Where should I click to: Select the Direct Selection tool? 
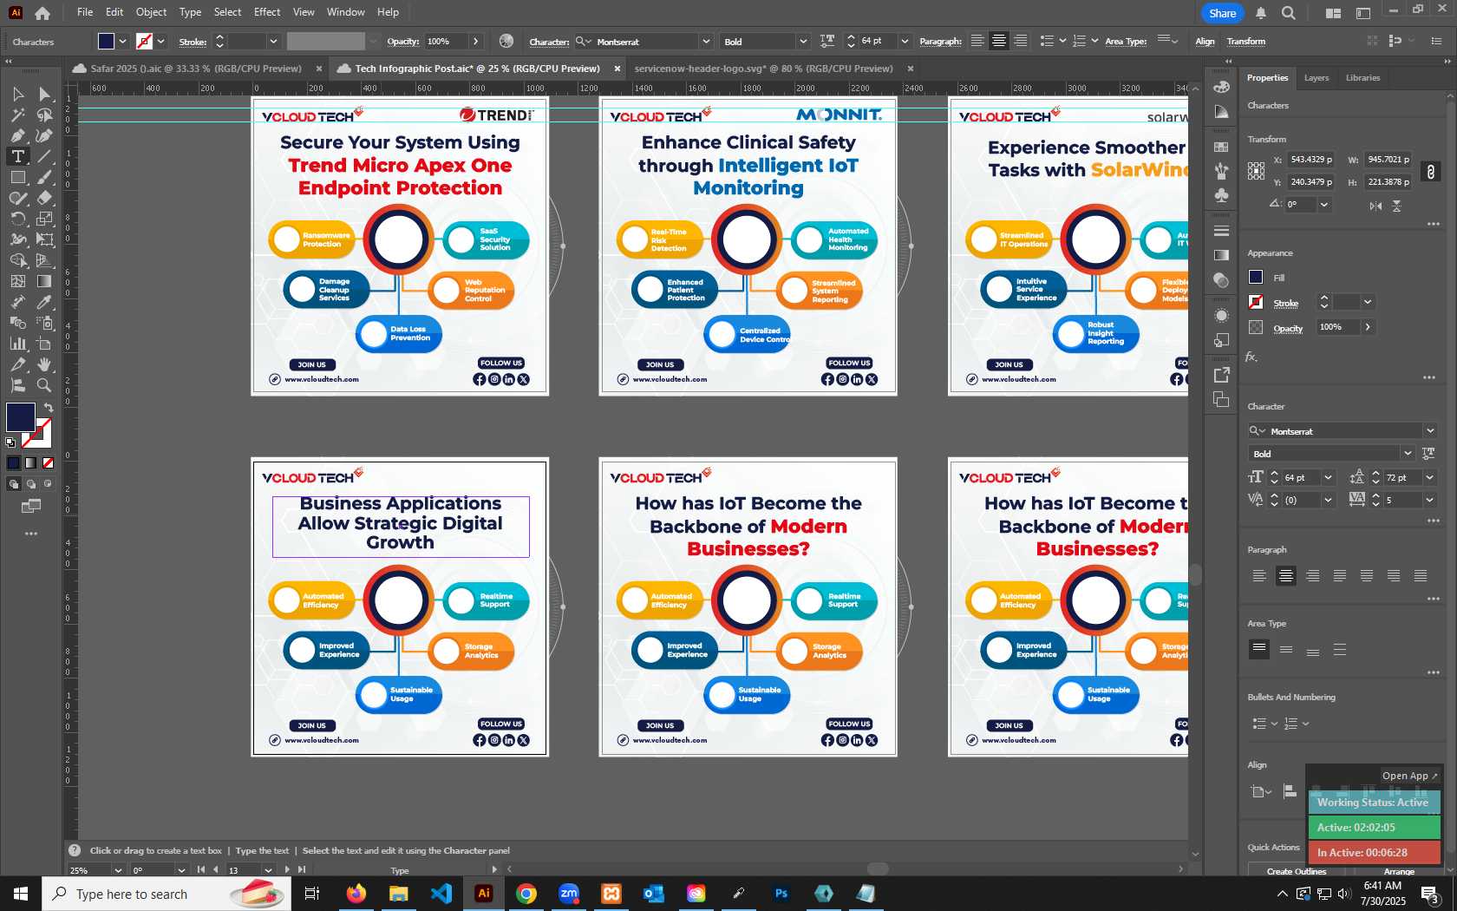[45, 94]
